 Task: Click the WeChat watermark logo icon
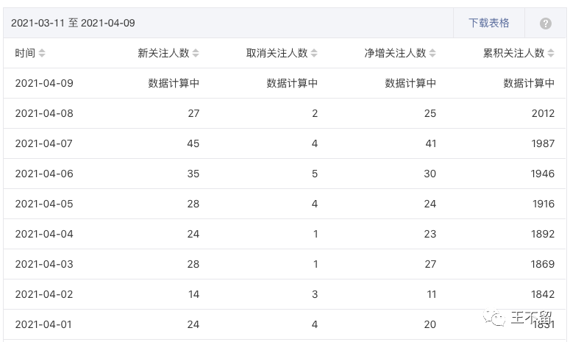(x=494, y=318)
